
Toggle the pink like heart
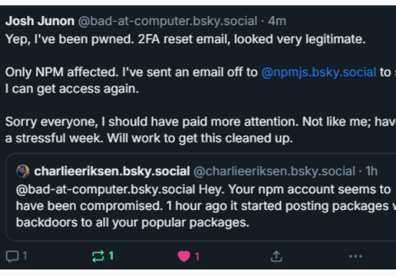(x=184, y=256)
